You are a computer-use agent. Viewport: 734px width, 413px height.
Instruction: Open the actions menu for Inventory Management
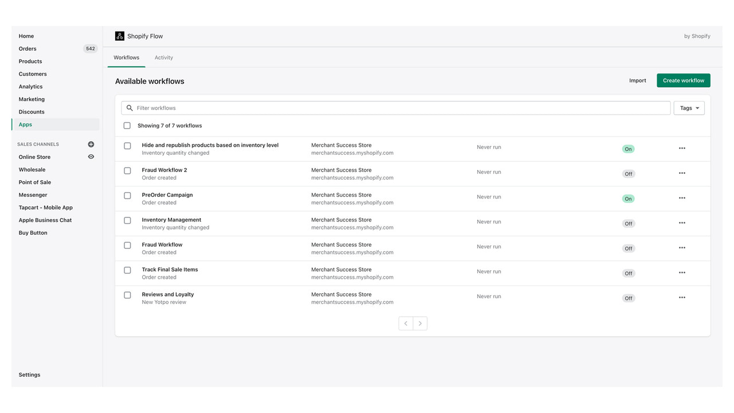[682, 223]
